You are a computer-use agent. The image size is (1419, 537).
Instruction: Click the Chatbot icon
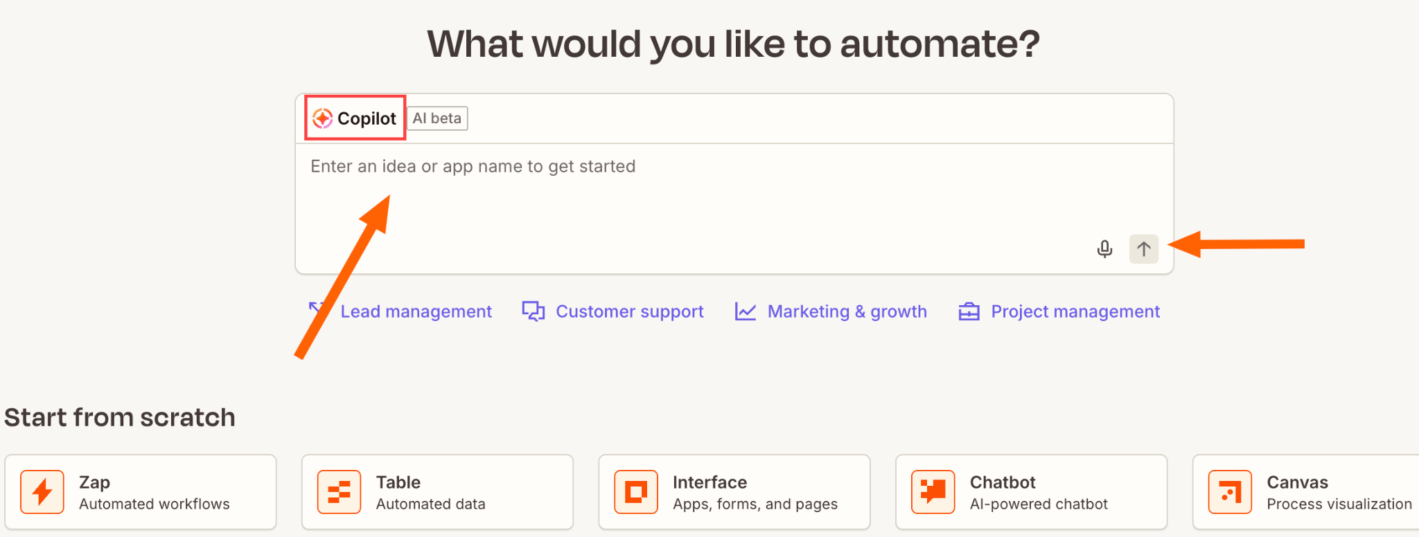[x=933, y=492]
